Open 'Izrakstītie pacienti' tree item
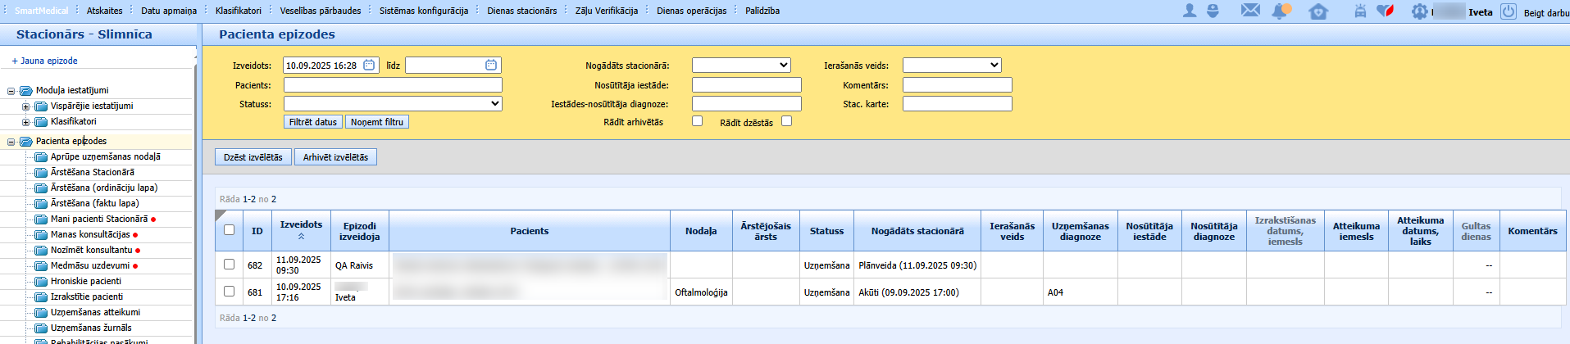This screenshot has width=1570, height=344. 87,296
